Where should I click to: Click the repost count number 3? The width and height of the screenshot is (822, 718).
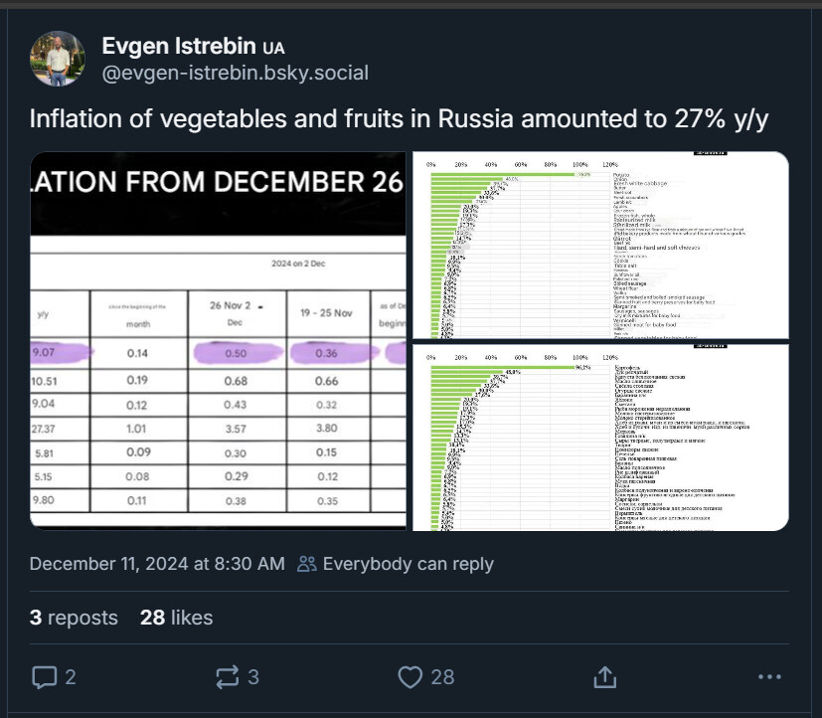pyautogui.click(x=253, y=677)
